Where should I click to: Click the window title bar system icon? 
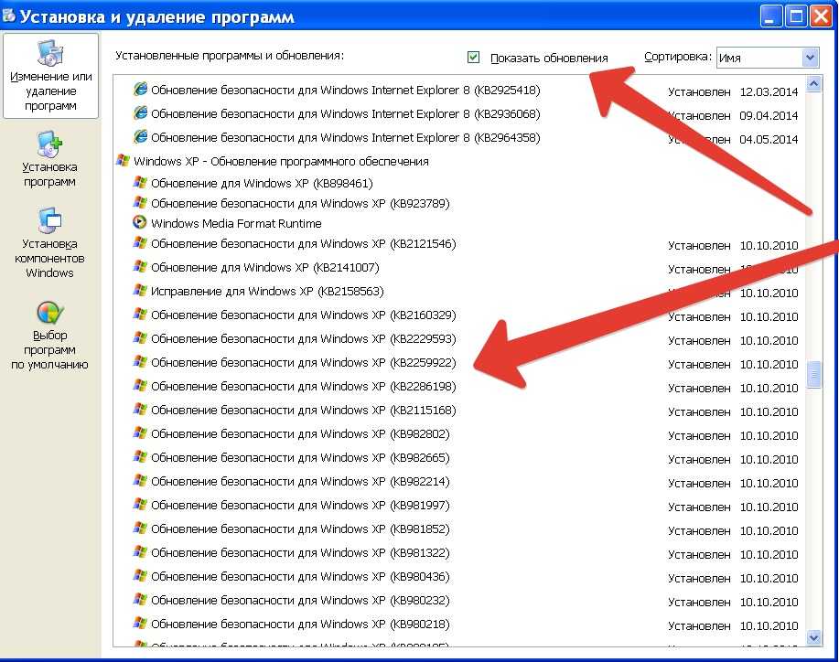click(8, 16)
